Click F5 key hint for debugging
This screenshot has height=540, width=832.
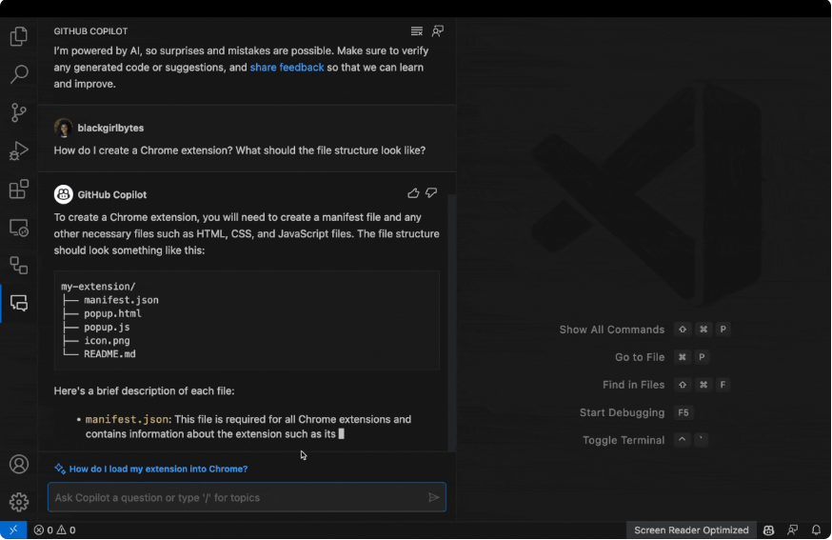(x=683, y=412)
